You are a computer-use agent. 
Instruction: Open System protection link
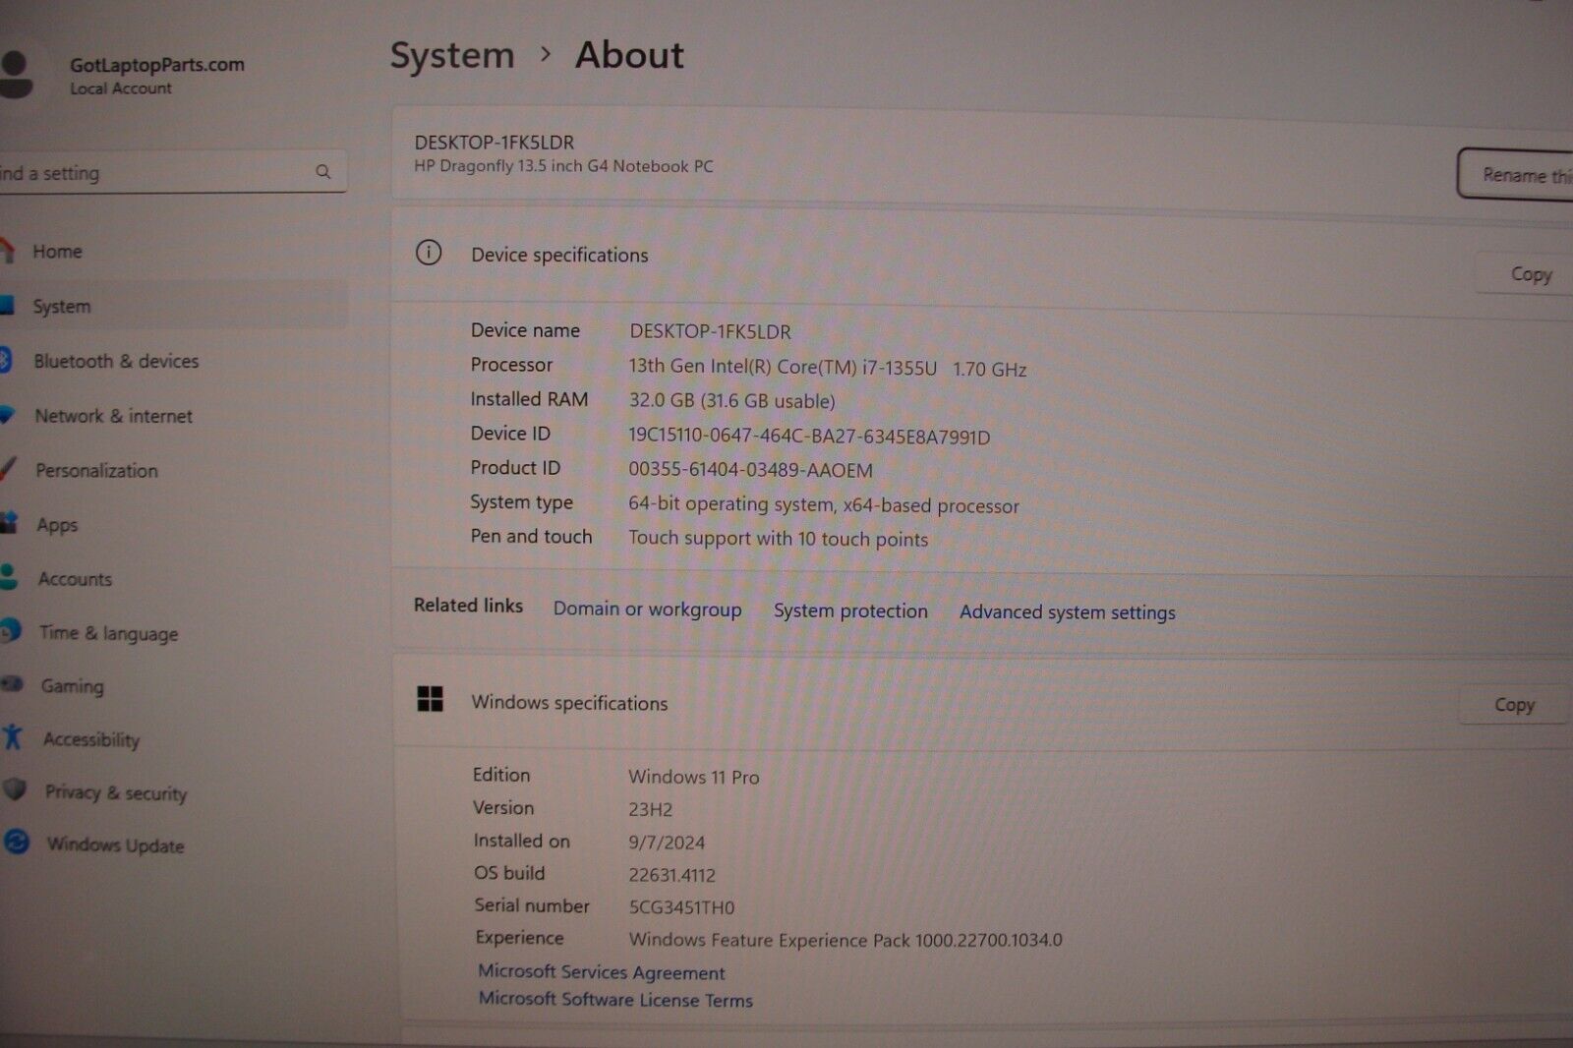tap(850, 611)
